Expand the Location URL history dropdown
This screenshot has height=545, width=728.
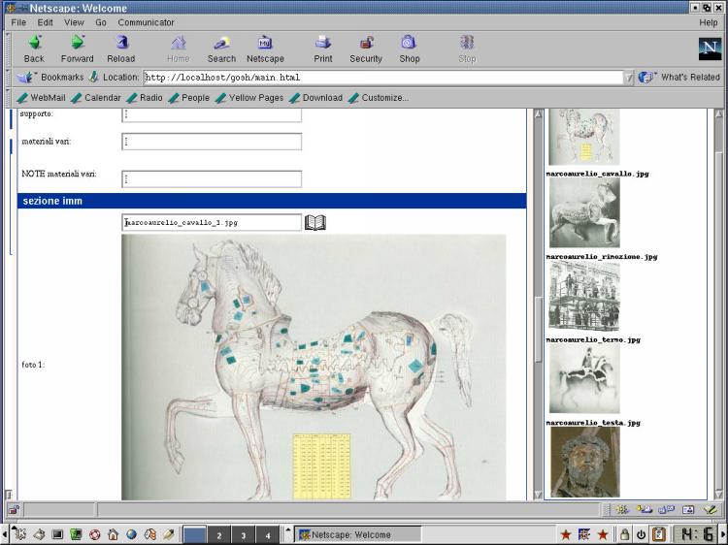tap(628, 78)
